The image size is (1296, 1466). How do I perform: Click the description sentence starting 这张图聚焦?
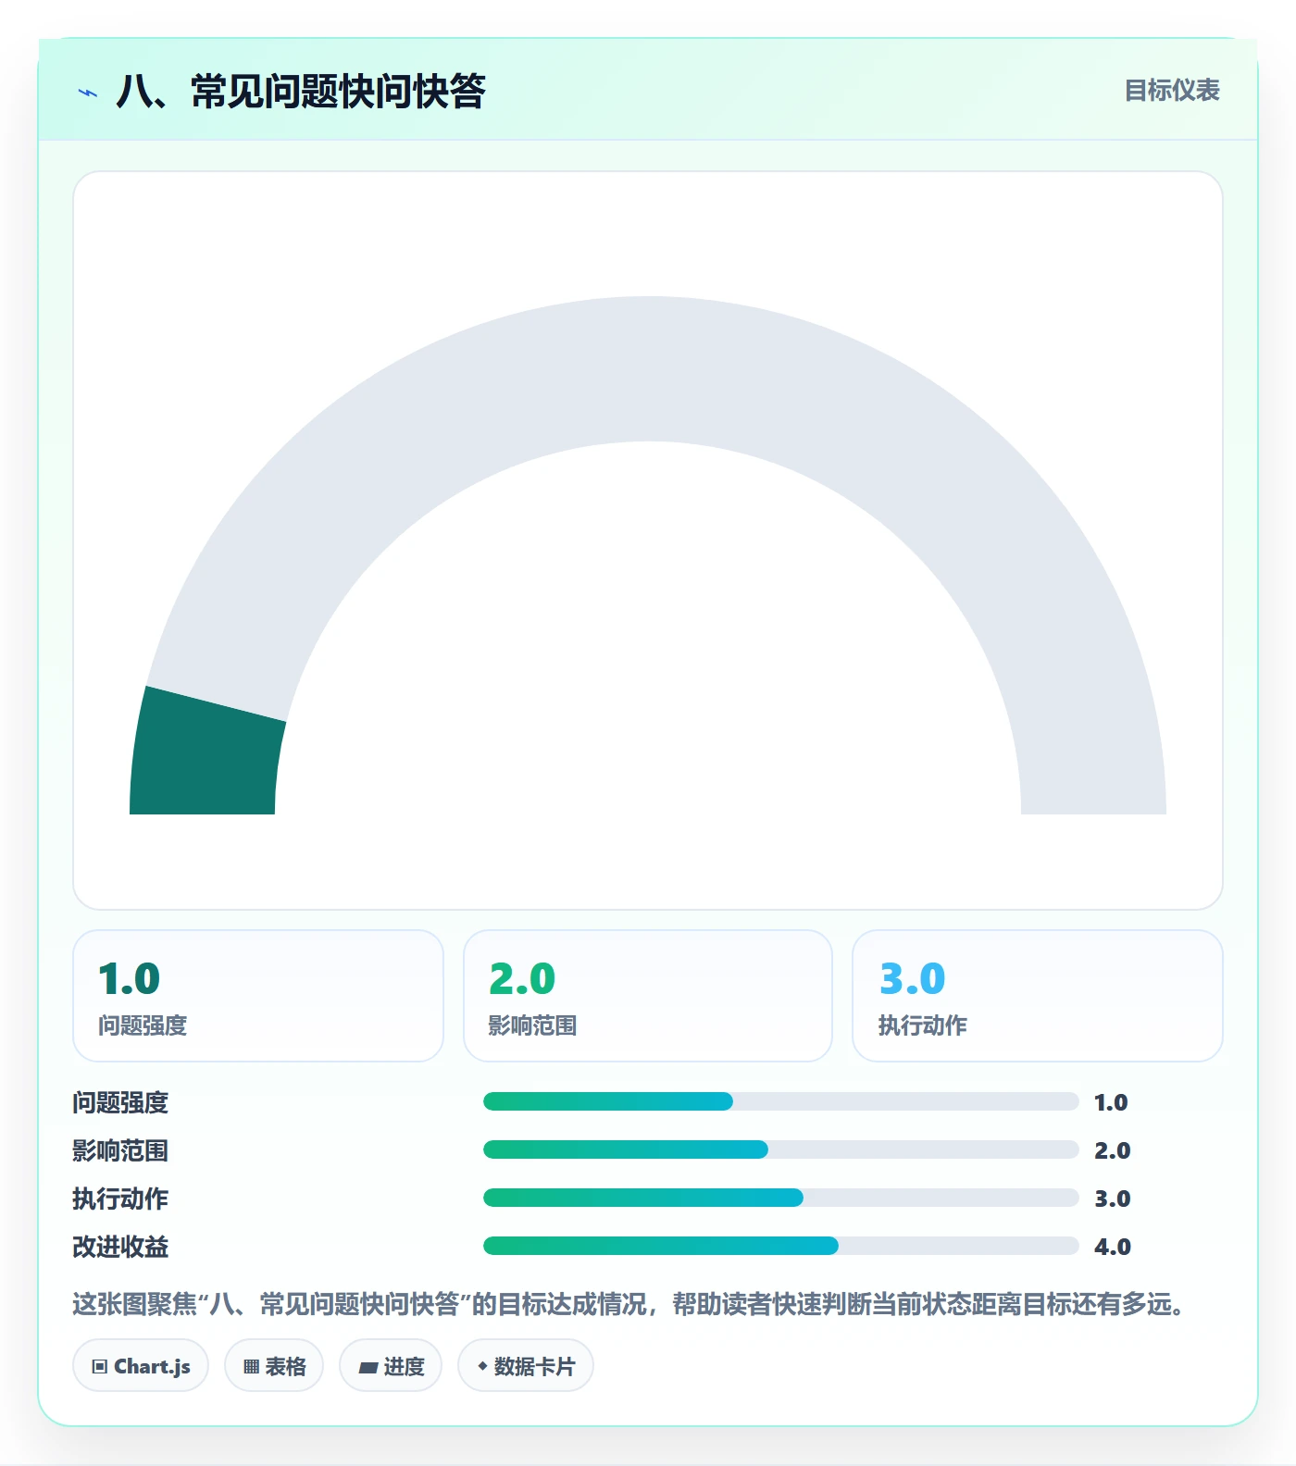tap(629, 1304)
